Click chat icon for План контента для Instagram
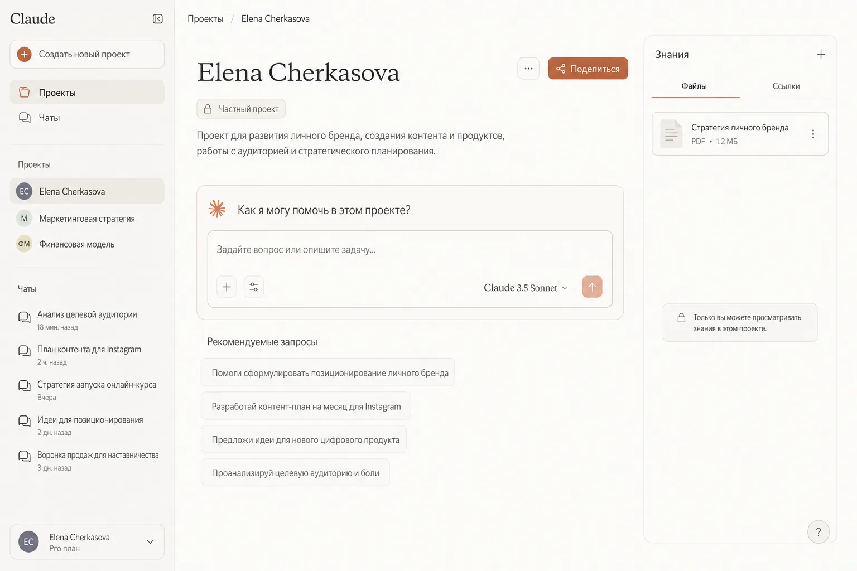The height and width of the screenshot is (571, 857). (25, 351)
